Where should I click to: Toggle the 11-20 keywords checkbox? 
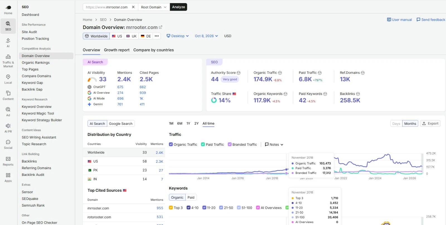(x=204, y=208)
